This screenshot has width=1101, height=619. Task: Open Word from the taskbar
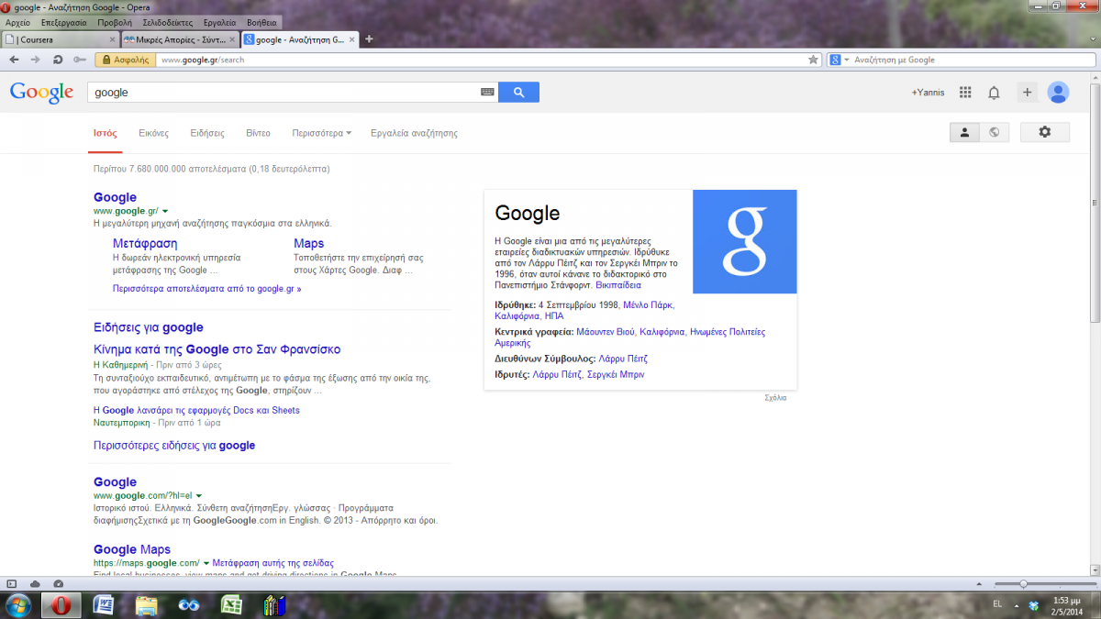pos(103,605)
